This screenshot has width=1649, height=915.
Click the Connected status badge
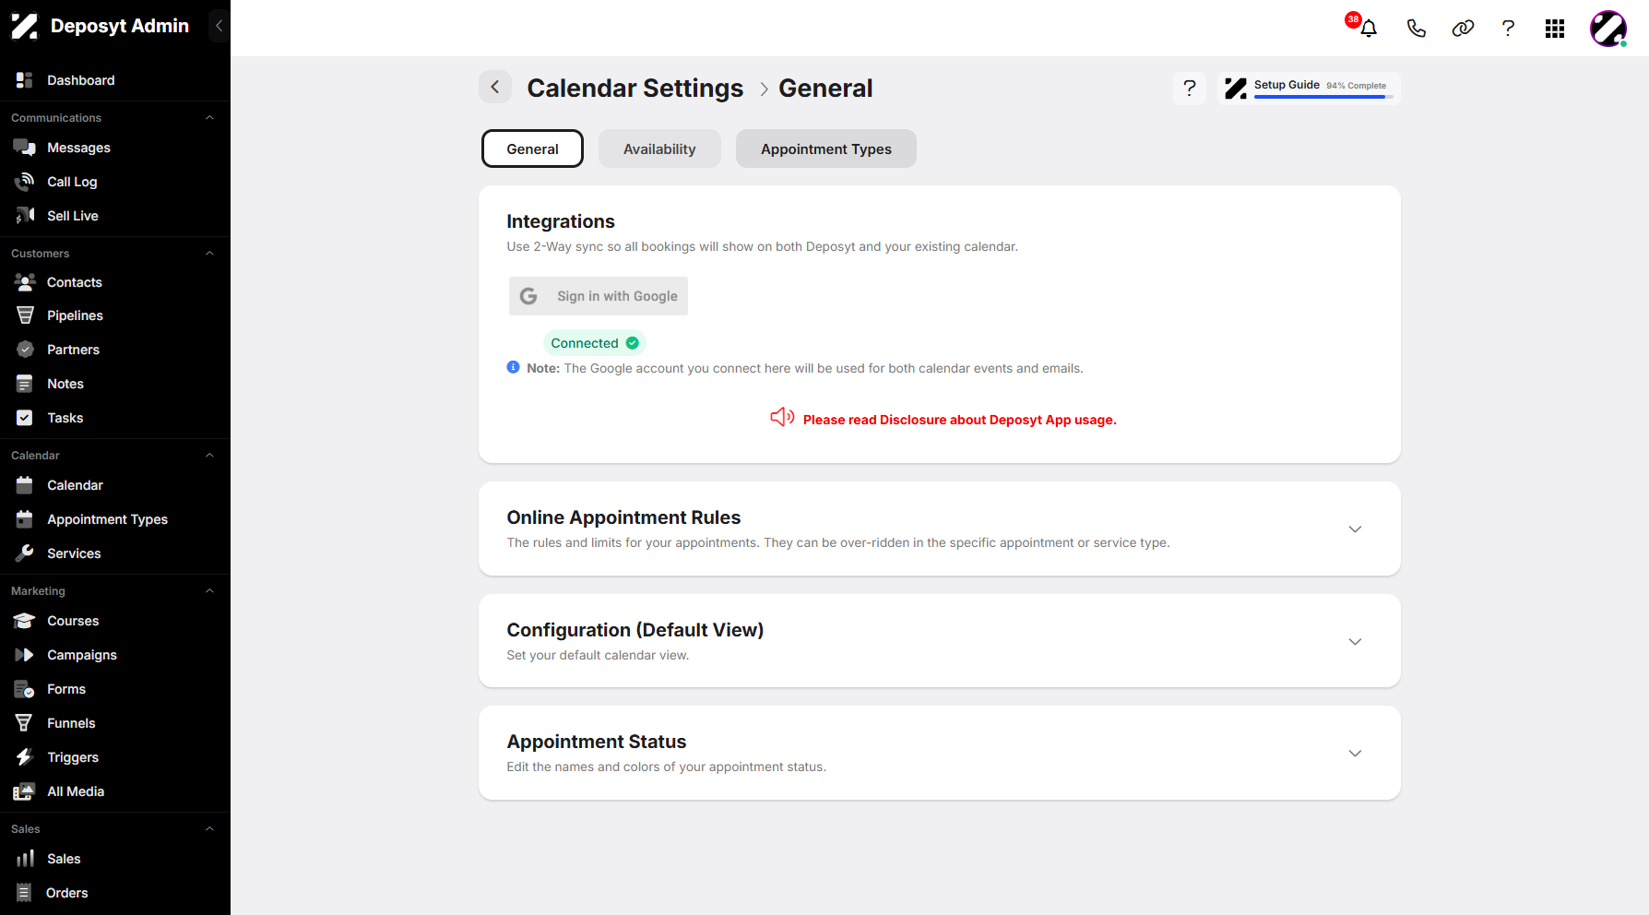(595, 343)
